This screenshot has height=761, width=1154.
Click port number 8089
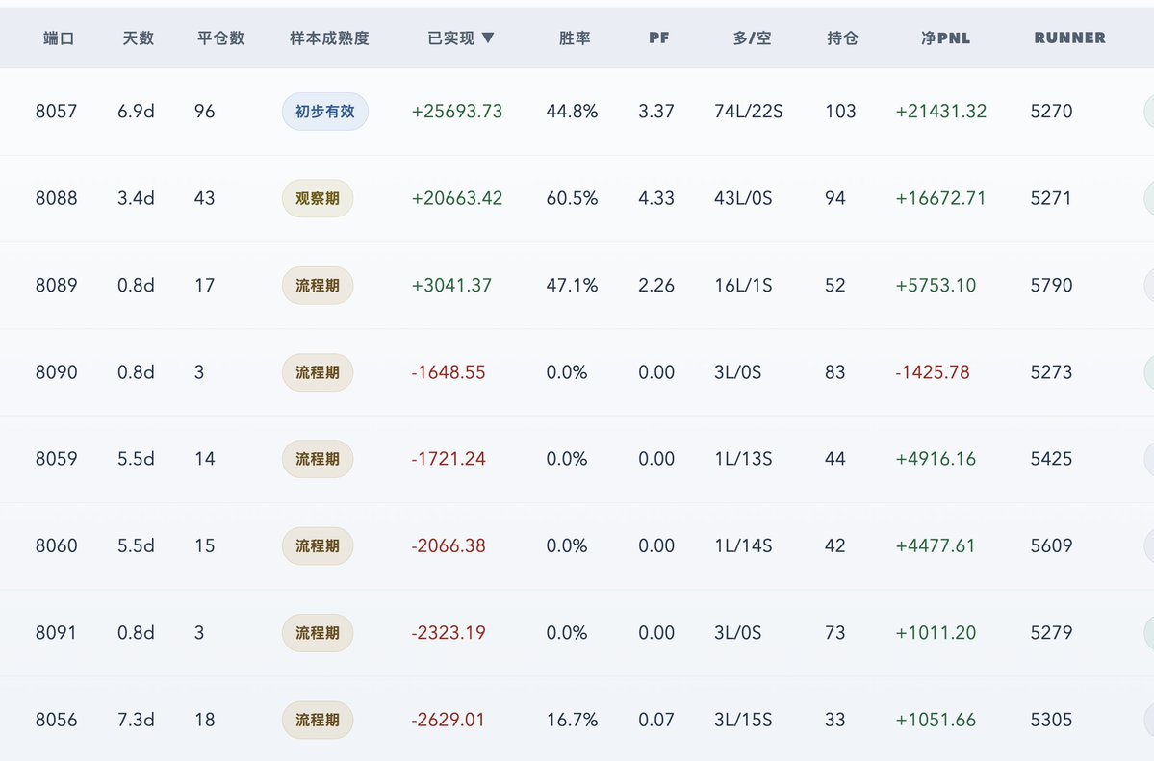pos(56,285)
